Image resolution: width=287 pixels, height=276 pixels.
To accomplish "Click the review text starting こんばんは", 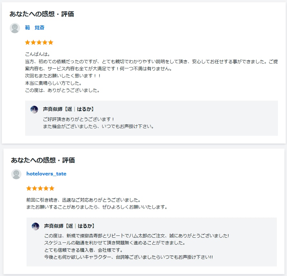I will [x=151, y=72].
